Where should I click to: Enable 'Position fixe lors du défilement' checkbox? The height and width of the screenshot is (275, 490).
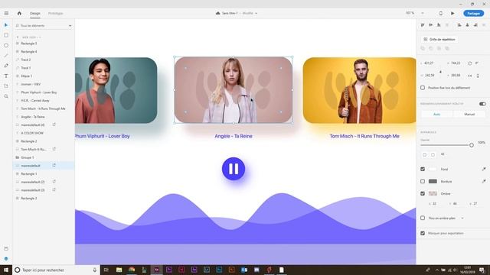click(423, 88)
